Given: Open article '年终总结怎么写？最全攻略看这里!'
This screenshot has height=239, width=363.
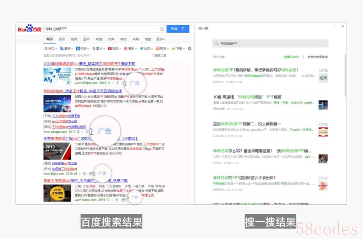Looking at the screenshot, I should click(x=262, y=151).
